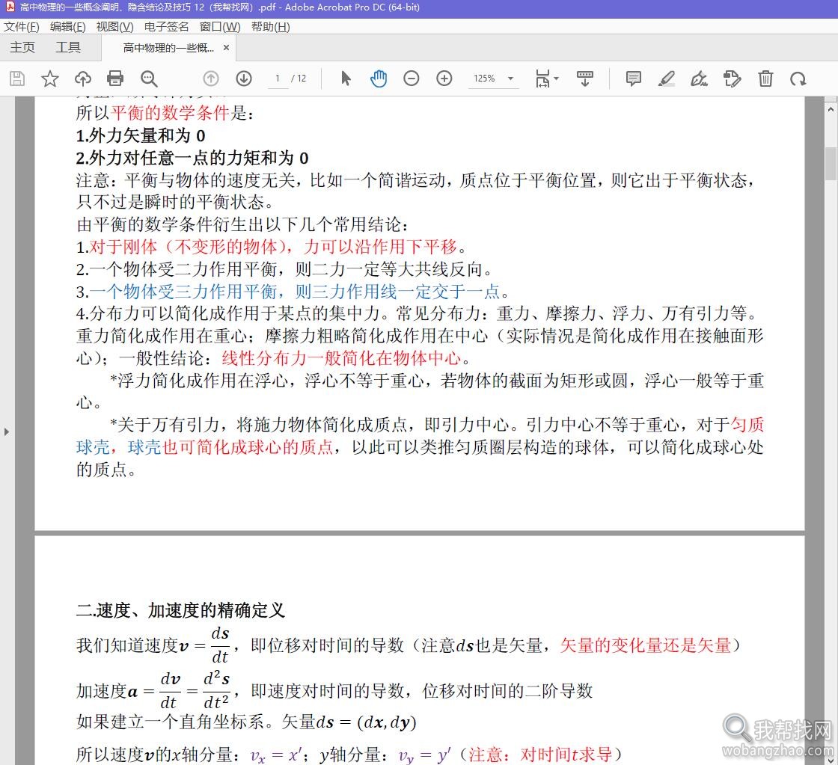Click the scrollbar up arrow
This screenshot has height=765, width=838.
pyautogui.click(x=831, y=109)
